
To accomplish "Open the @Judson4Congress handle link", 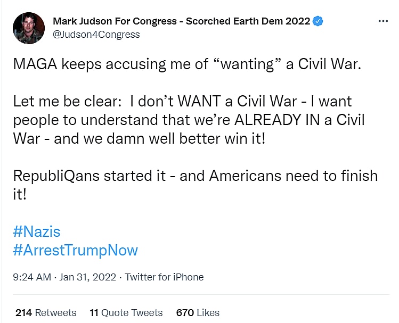I will tap(96, 35).
